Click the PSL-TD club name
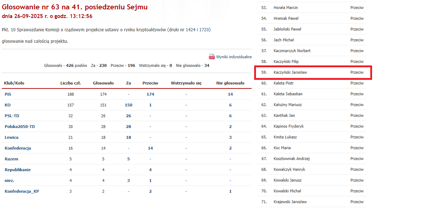 [x=12, y=116]
